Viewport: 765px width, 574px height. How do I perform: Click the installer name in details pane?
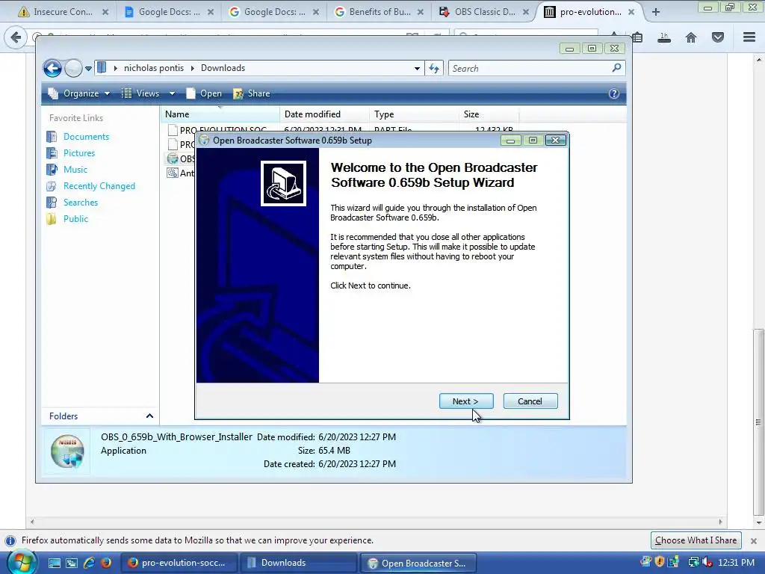[176, 436]
